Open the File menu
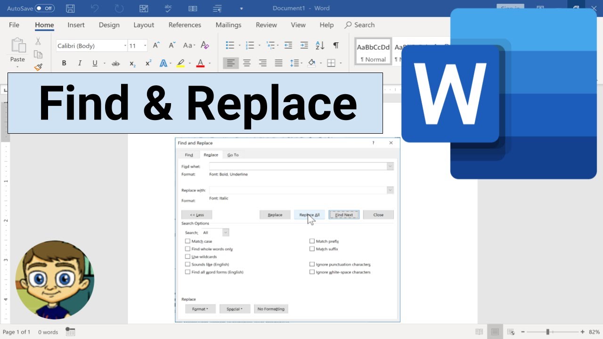603x339 pixels. point(14,25)
